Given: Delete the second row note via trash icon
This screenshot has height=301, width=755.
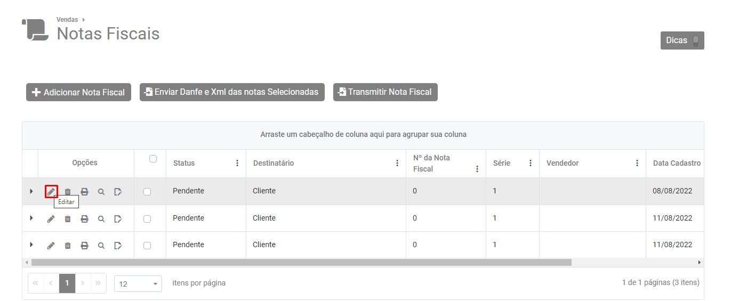Looking at the screenshot, I should pyautogui.click(x=68, y=218).
